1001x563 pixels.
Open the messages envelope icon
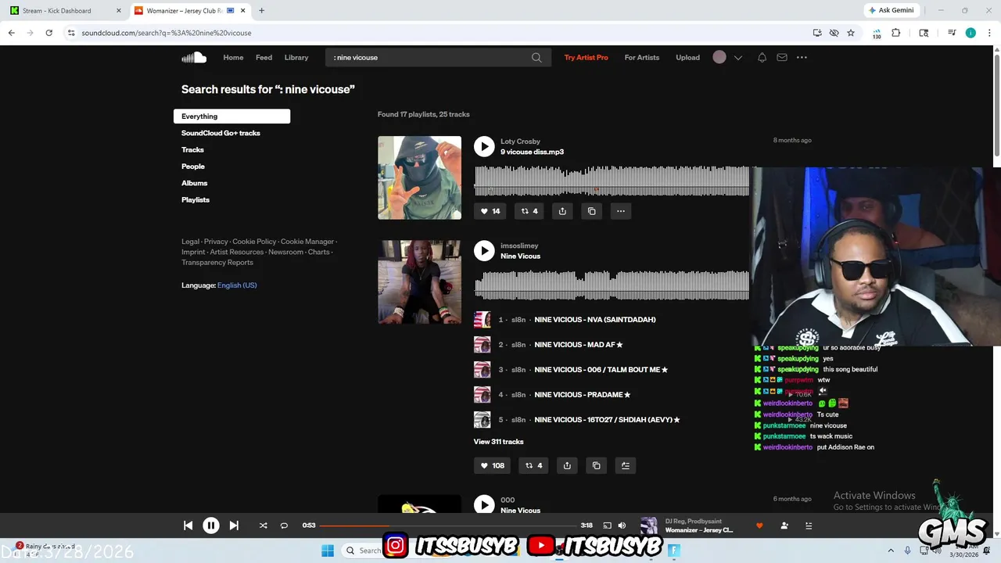pos(782,57)
